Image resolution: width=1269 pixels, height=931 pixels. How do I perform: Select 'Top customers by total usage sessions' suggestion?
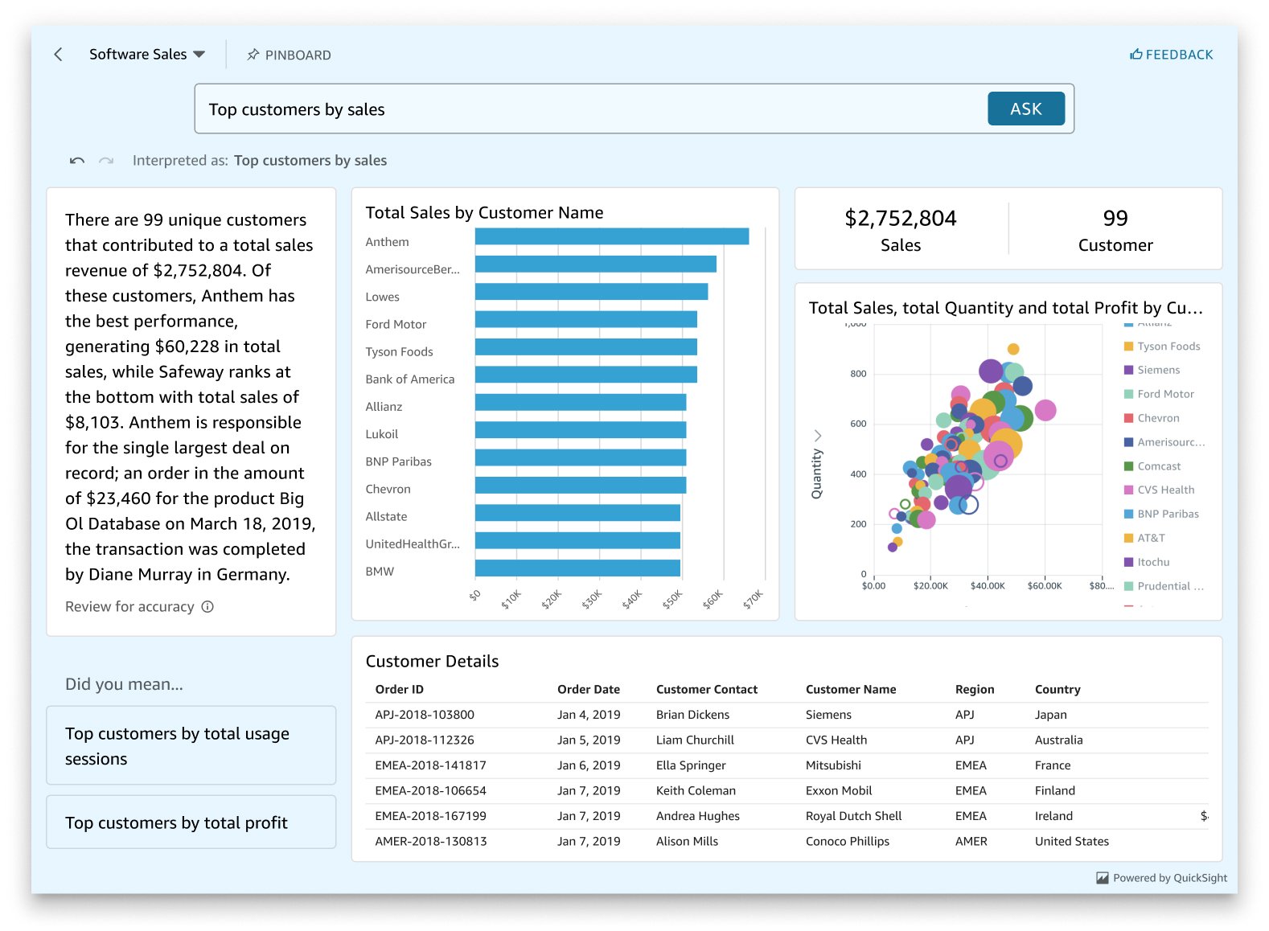click(191, 745)
